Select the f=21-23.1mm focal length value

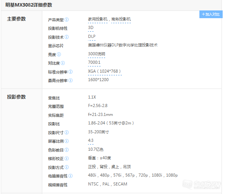click(100, 114)
